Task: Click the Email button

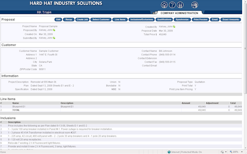Action: 215,19
